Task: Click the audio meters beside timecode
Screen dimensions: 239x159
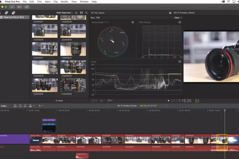Action: tap(197, 101)
